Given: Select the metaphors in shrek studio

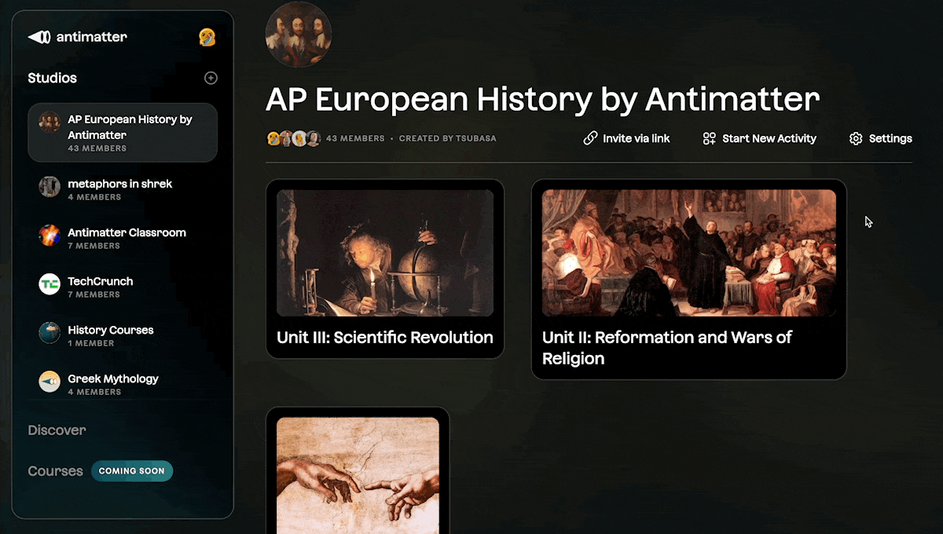Looking at the screenshot, I should 123,187.
